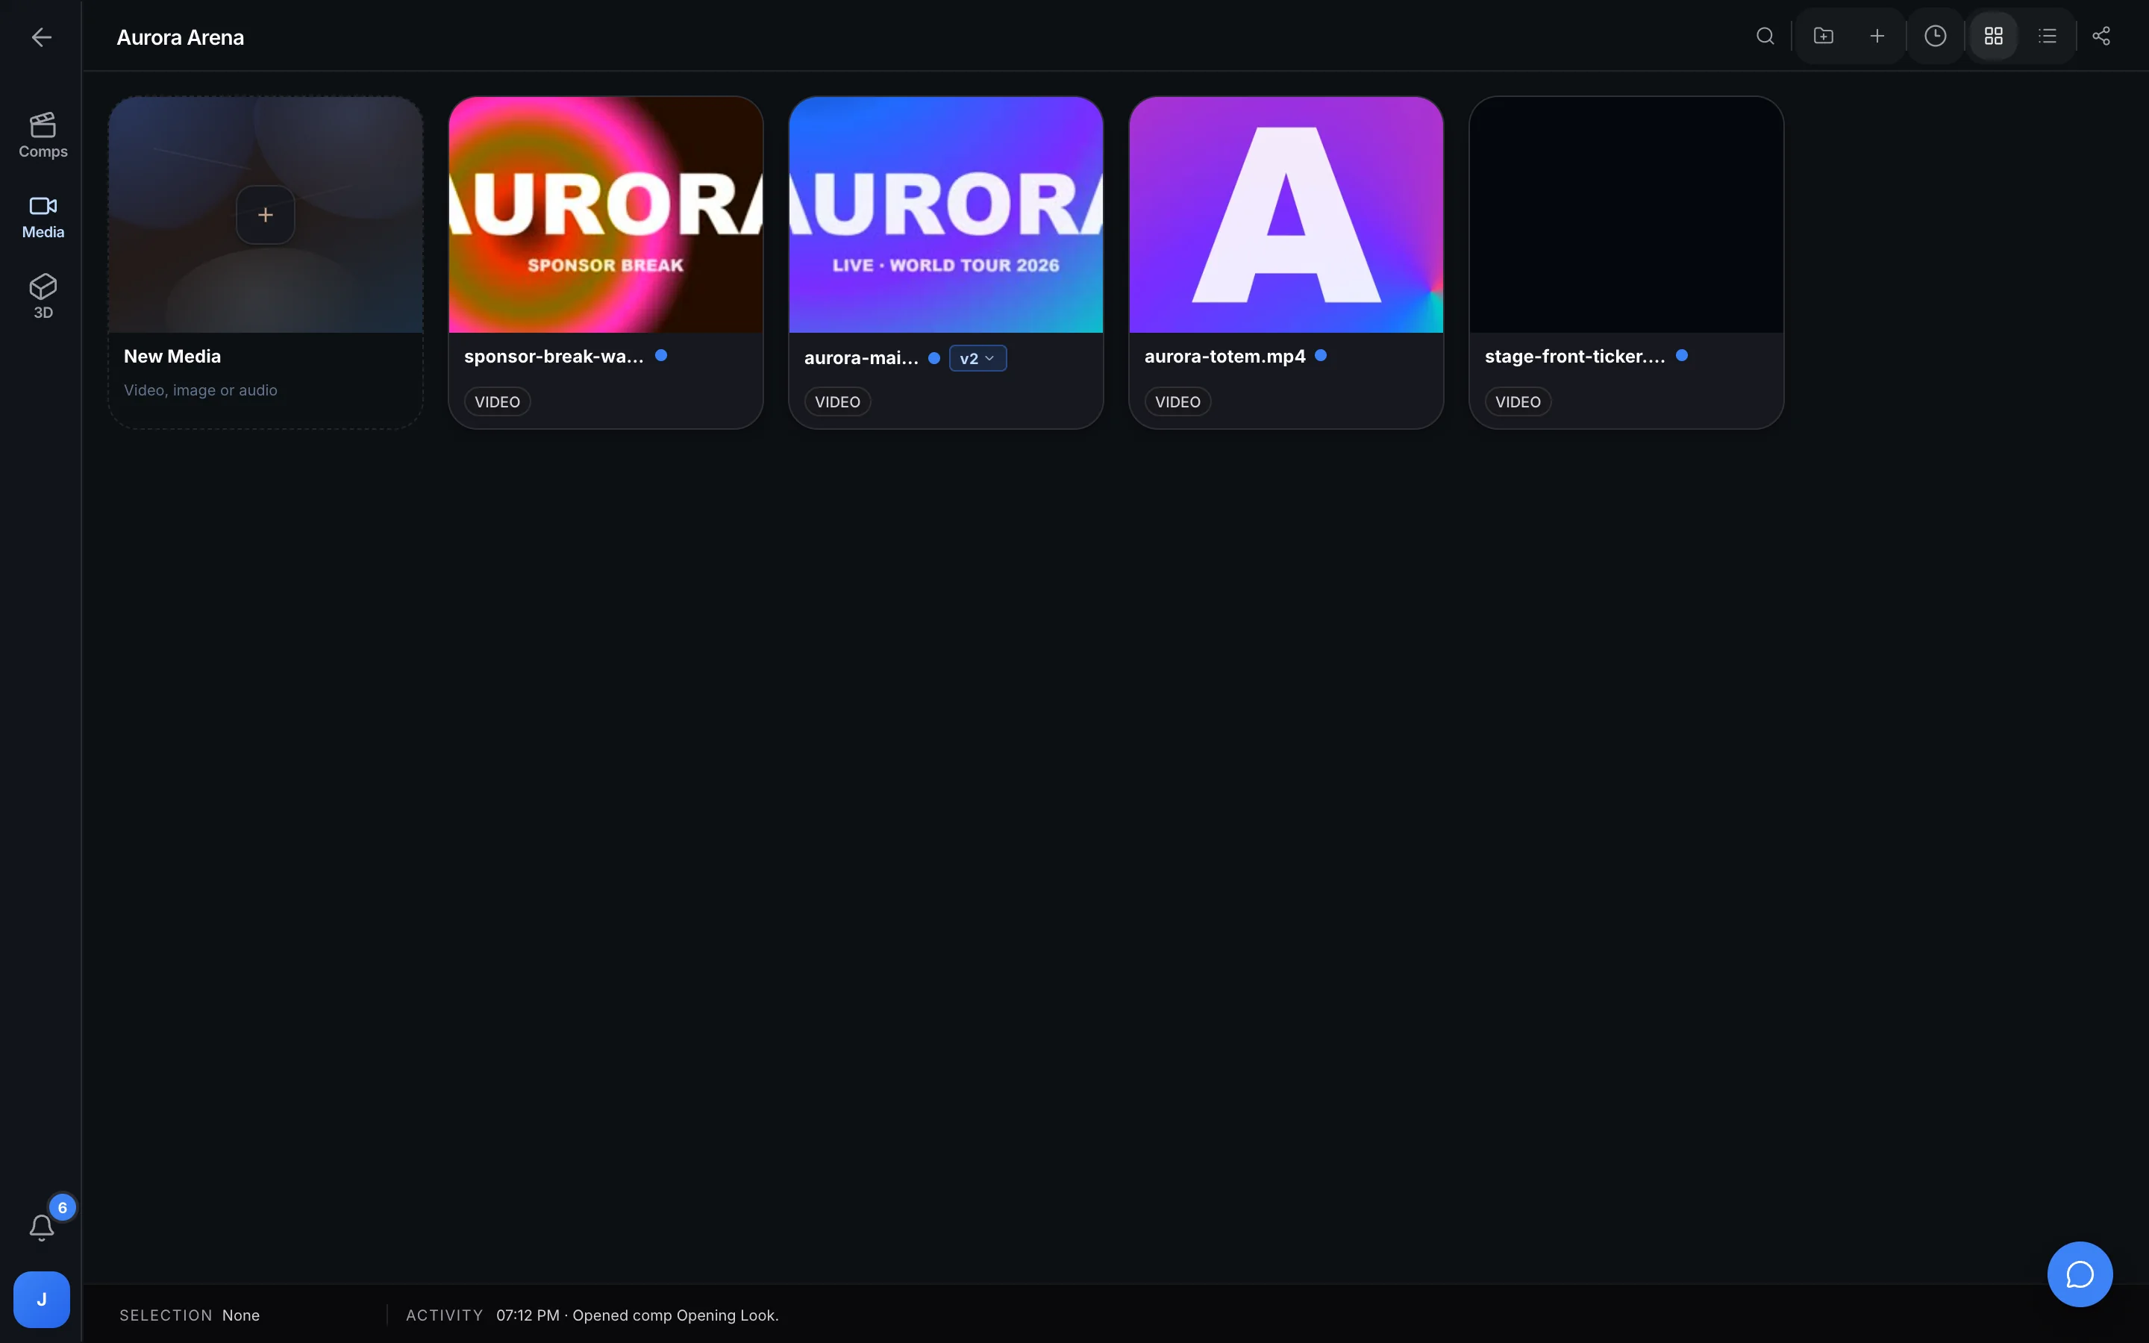Click the VIDEO tag on aurora-totem card
The image size is (2149, 1343).
coord(1177,402)
